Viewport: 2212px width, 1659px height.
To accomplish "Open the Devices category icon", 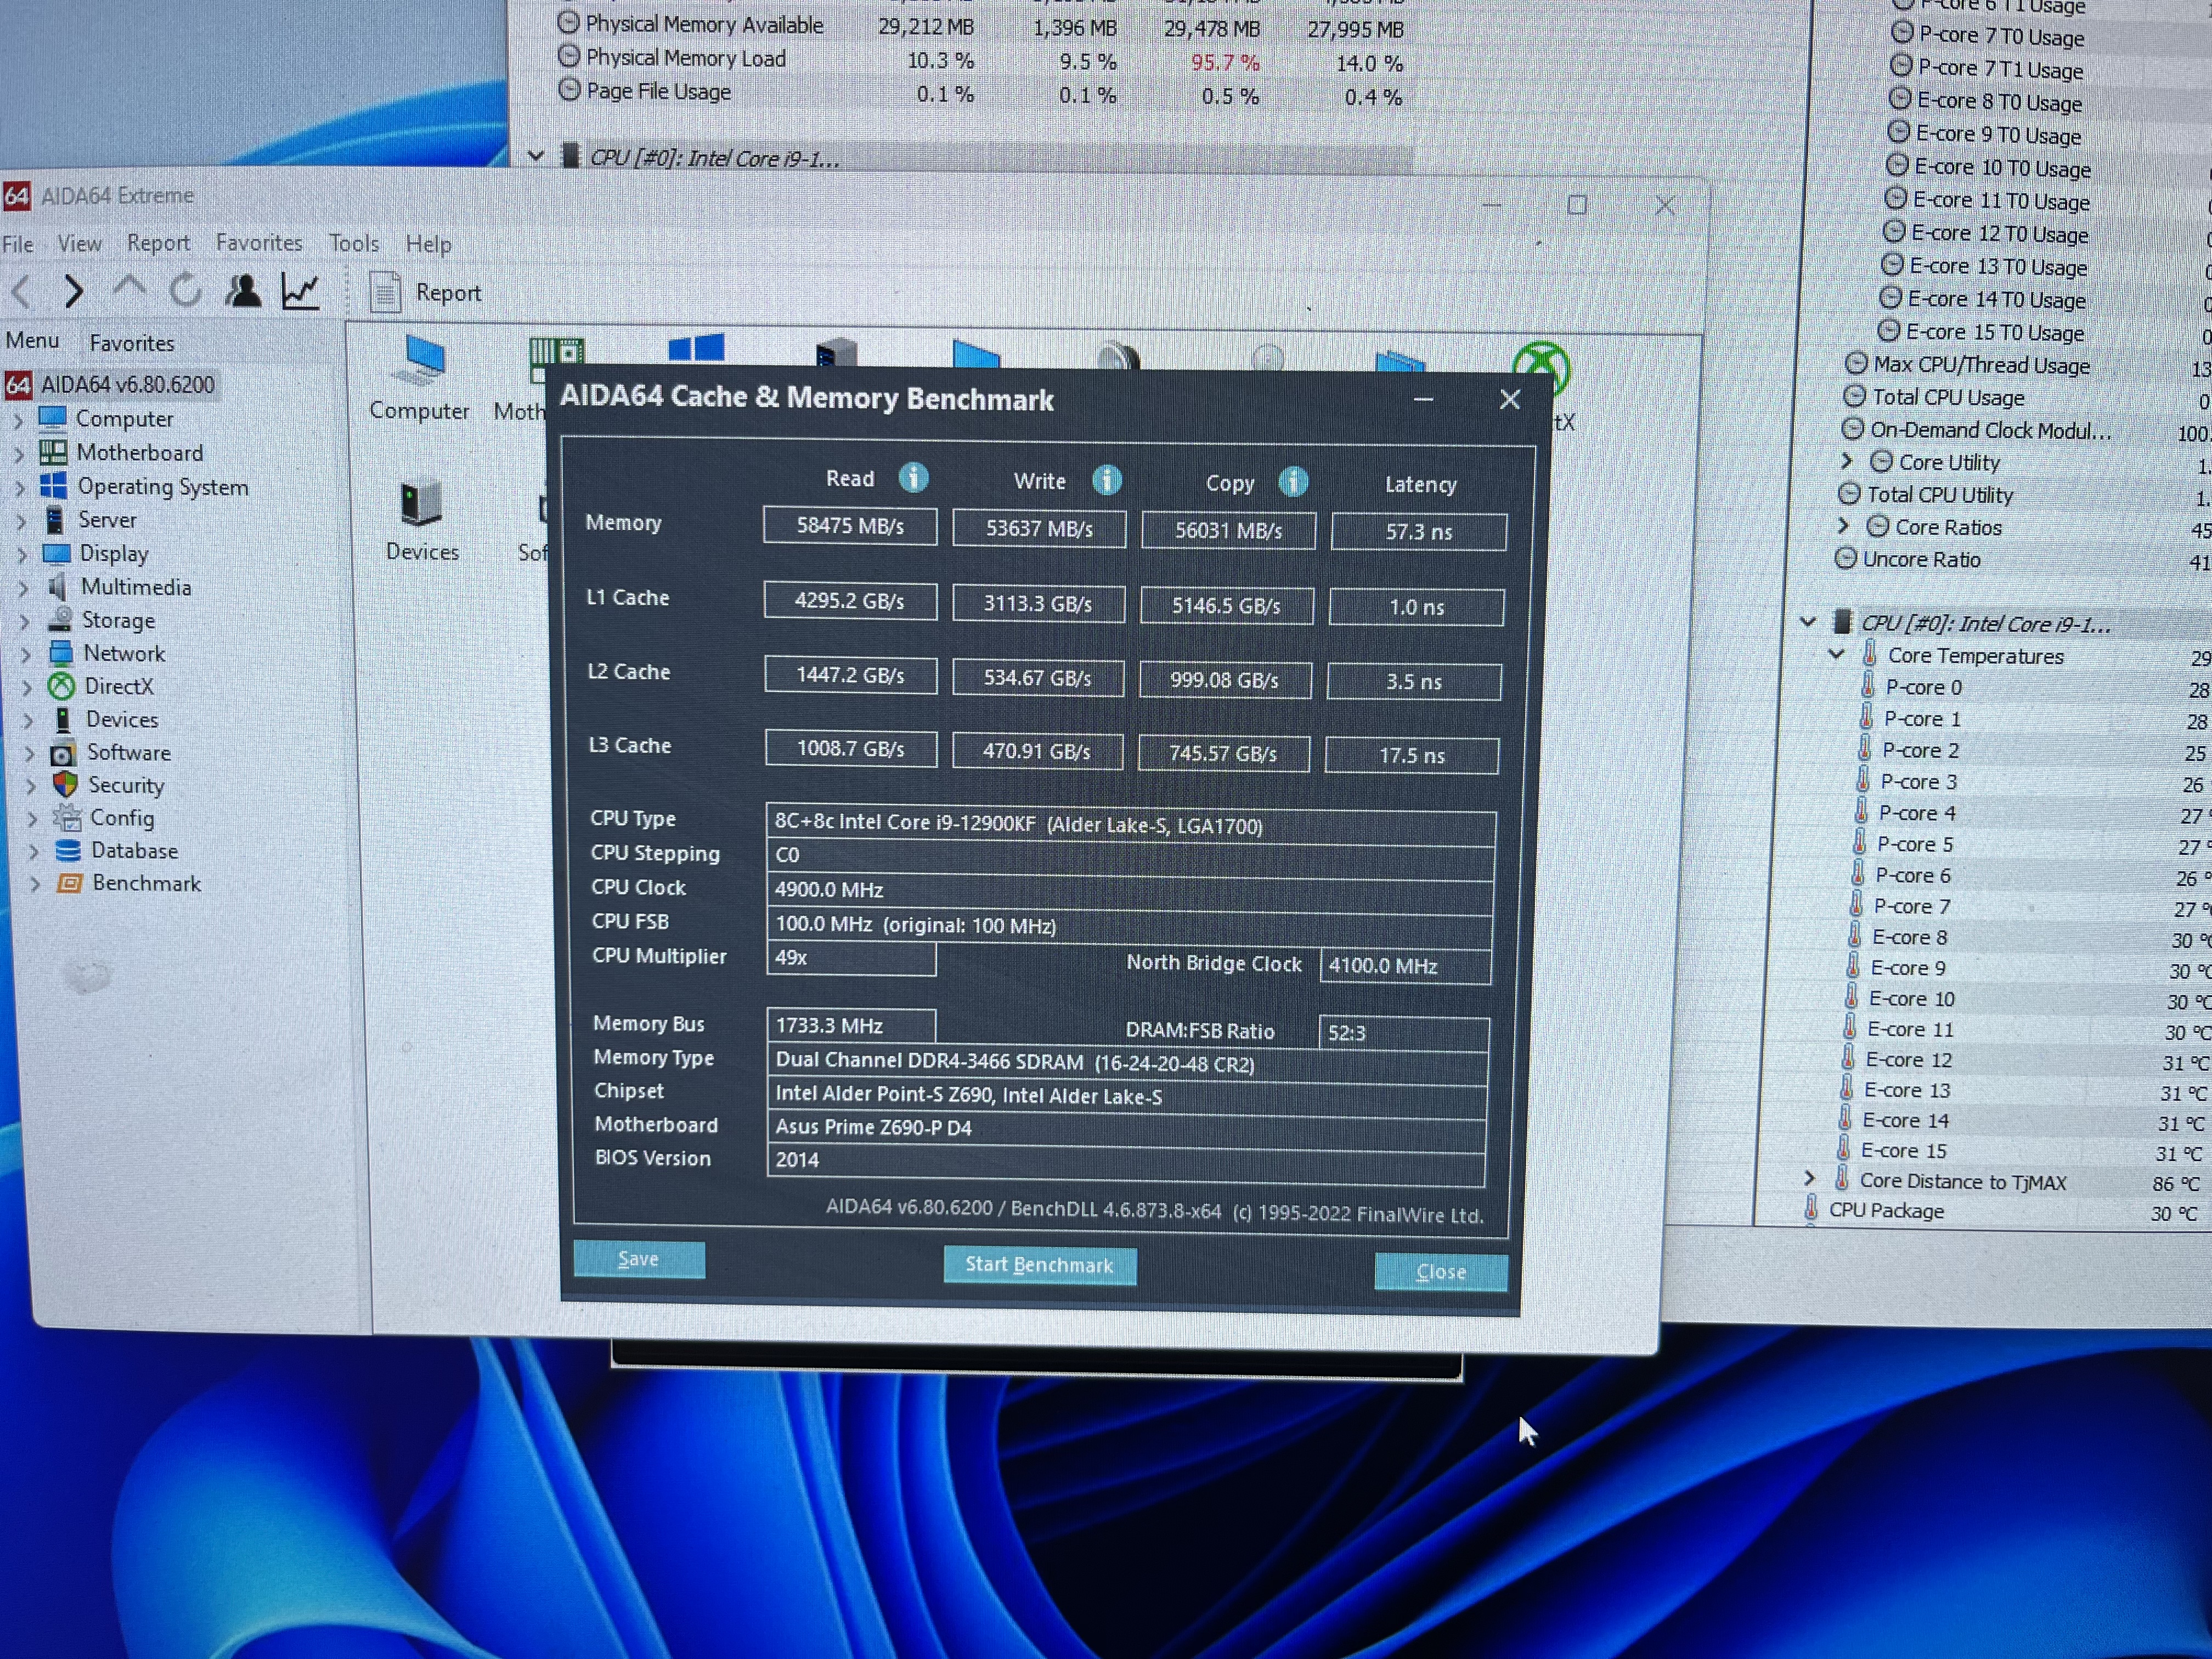I will pyautogui.click(x=421, y=504).
